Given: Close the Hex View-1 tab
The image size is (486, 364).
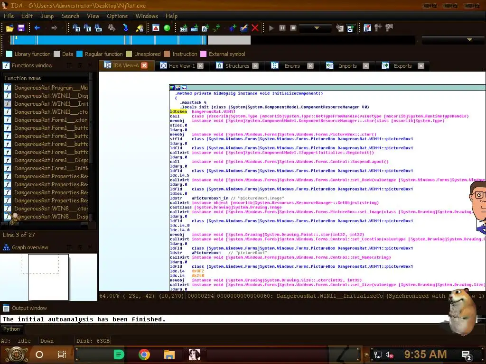Looking at the screenshot, I should pos(201,66).
